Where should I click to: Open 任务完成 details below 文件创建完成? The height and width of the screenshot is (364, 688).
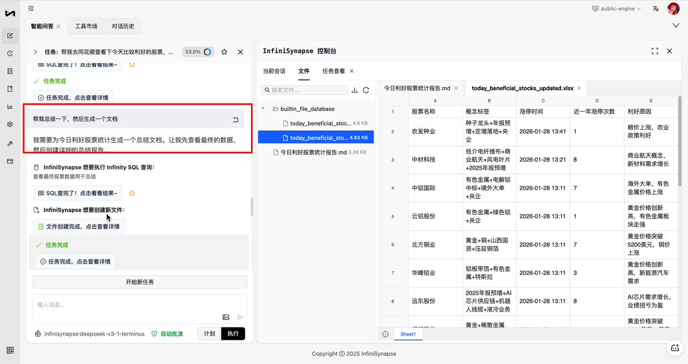[75, 261]
